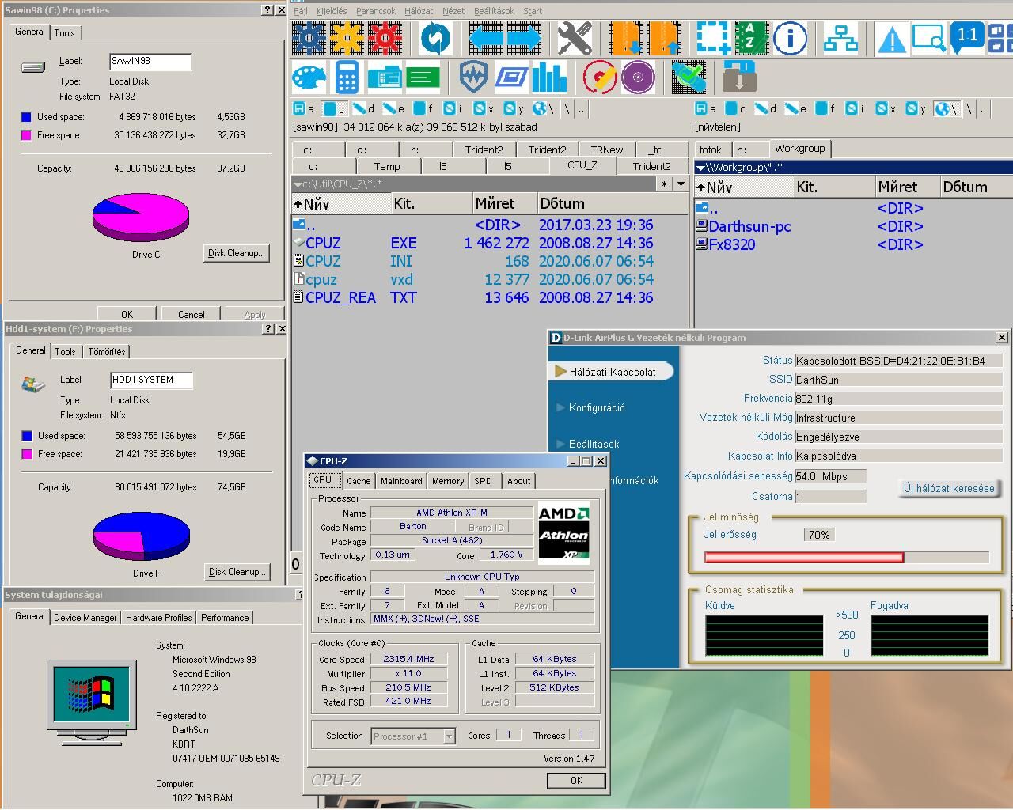Viewport: 1013px width, 810px height.
Task: Switch to the Temp folder tab
Action: [x=387, y=166]
